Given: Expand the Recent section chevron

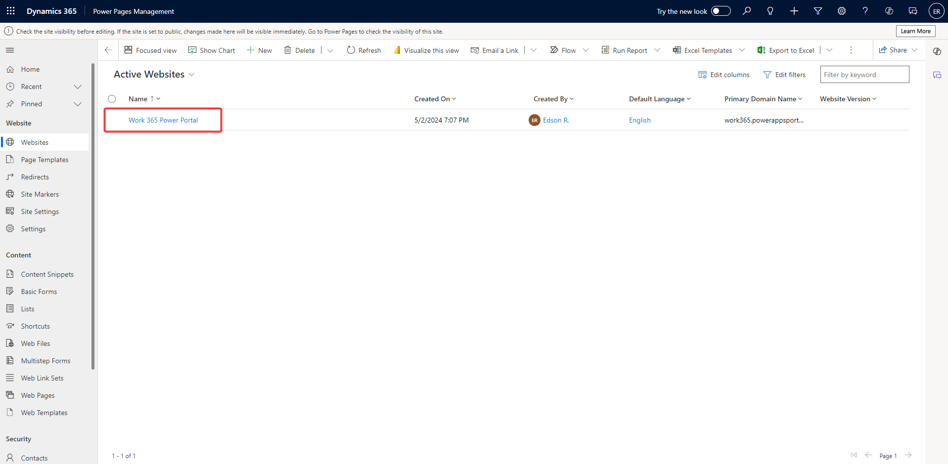Looking at the screenshot, I should tap(78, 86).
